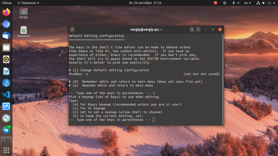The width and height of the screenshot is (278, 156).
Task: Click the terminal window vertical scrollbar
Action: [223, 79]
